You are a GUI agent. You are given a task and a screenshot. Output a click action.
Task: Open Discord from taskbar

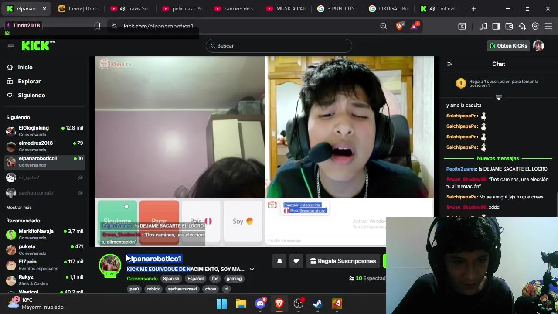pos(260,304)
